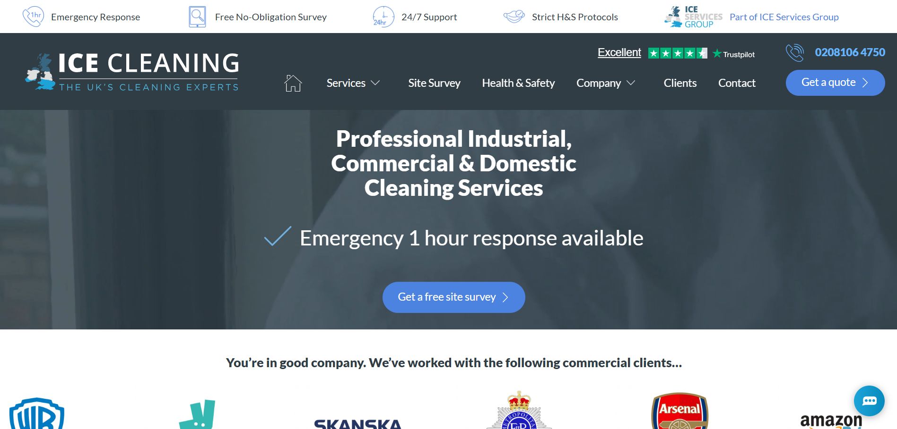Open the Clients menu item
This screenshot has height=429, width=897.
[x=680, y=83]
